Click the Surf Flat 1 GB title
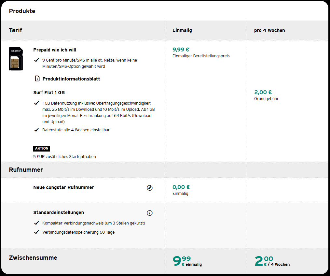The image size is (330, 276). click(49, 93)
